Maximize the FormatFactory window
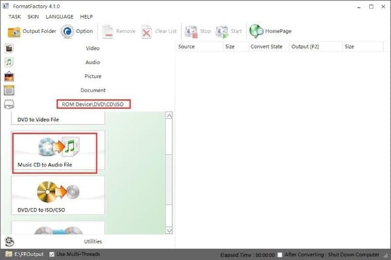 (x=371, y=6)
